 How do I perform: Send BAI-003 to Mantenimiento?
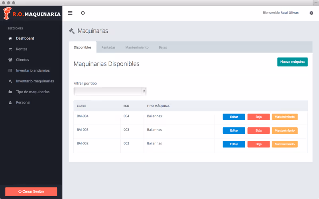point(285,131)
